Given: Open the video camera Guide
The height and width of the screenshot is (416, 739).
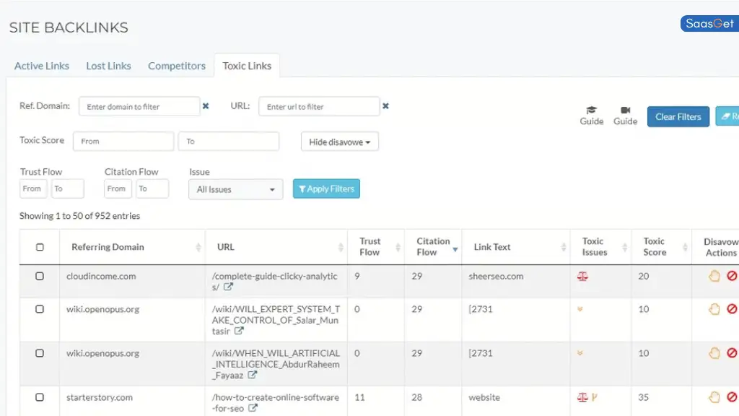Looking at the screenshot, I should (625, 116).
